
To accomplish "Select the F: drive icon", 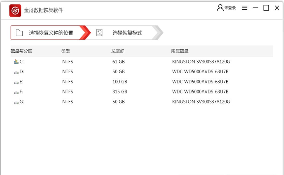I will (16, 93).
